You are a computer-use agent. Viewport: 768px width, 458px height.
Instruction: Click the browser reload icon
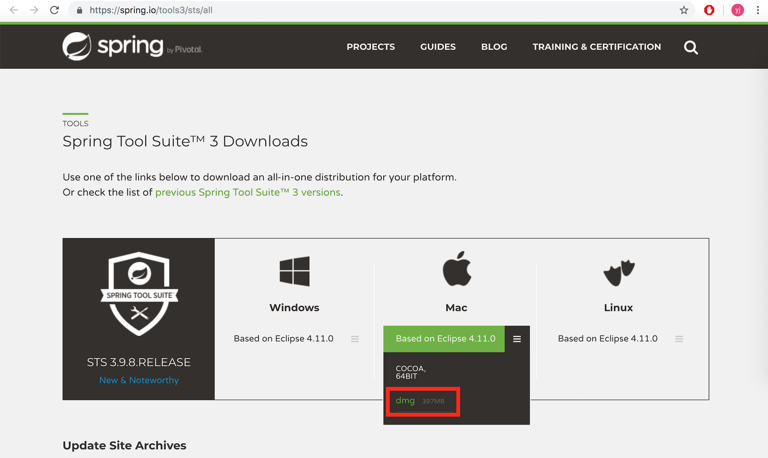[x=55, y=10]
